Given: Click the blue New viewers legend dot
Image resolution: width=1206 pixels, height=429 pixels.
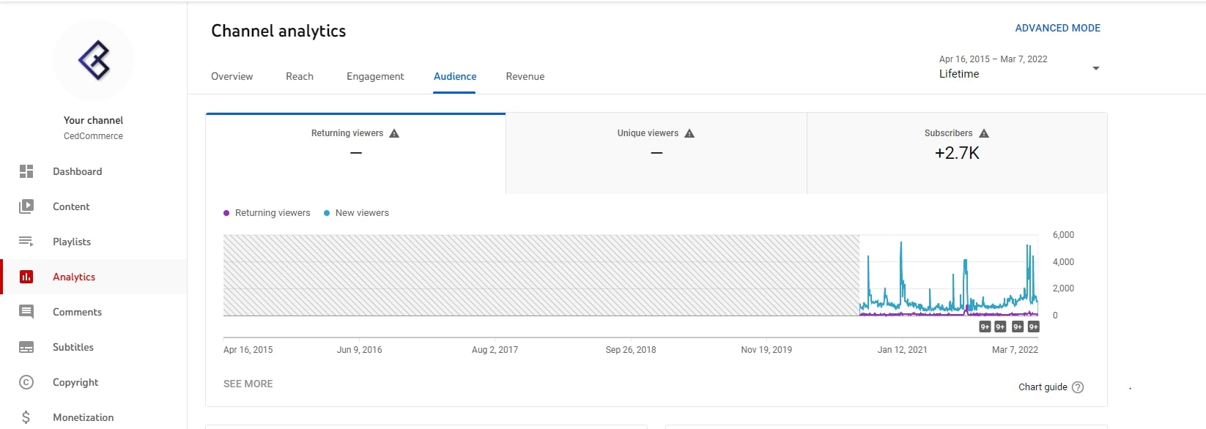Looking at the screenshot, I should (327, 213).
